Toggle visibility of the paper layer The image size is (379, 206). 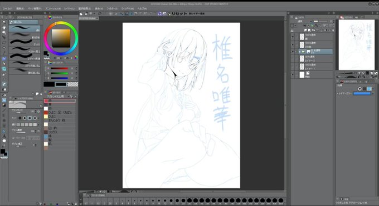tap(293, 75)
